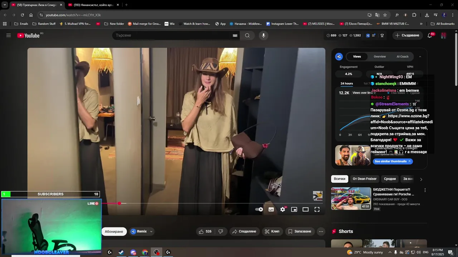Switch the player to theater mode
The height and width of the screenshot is (257, 458).
coord(306,210)
